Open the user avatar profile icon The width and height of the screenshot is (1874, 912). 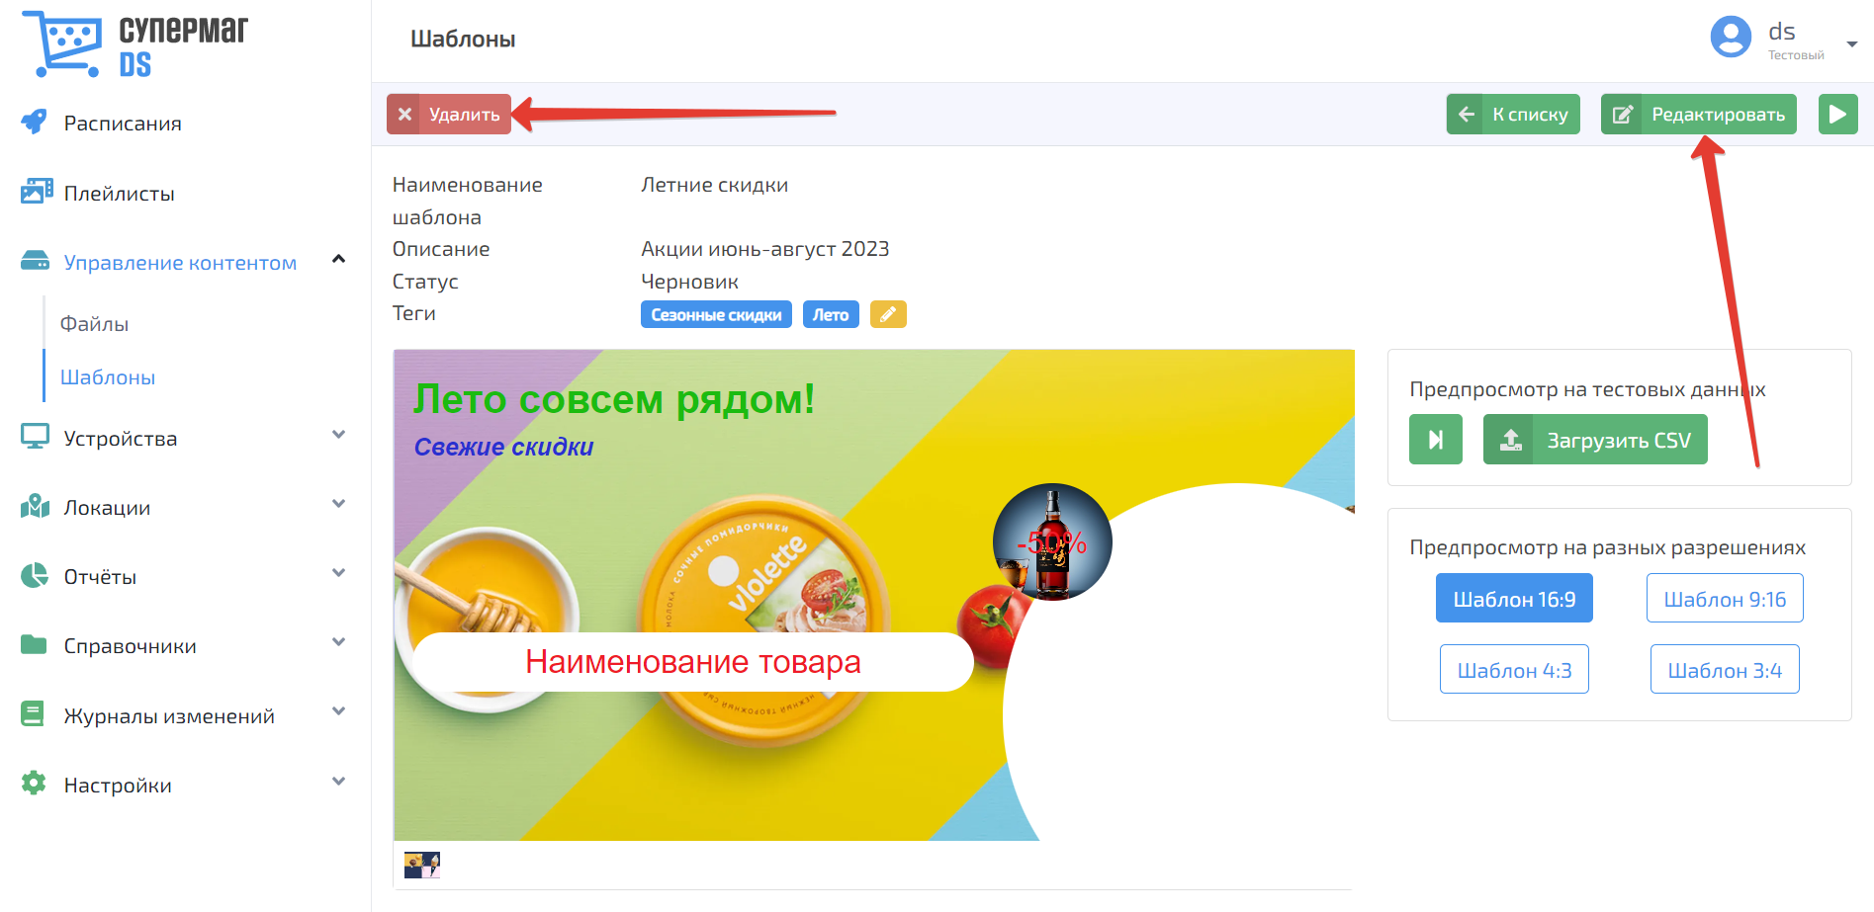1731,38
